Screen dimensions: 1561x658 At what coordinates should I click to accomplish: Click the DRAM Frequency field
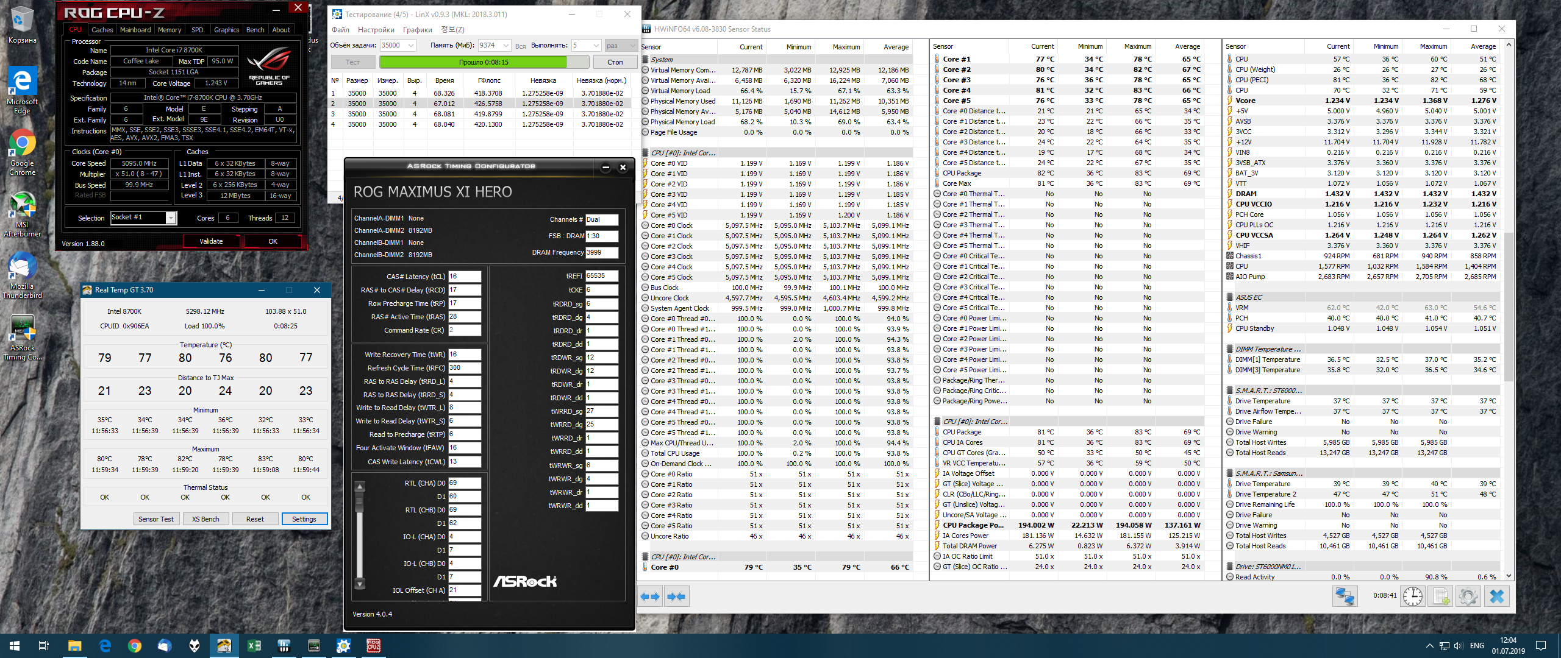click(601, 252)
